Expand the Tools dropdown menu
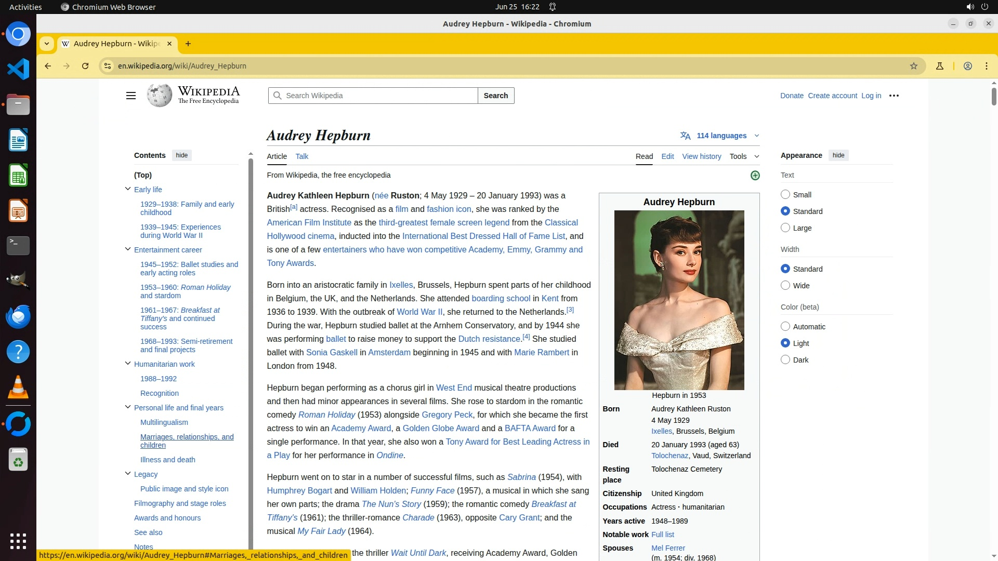 click(744, 156)
